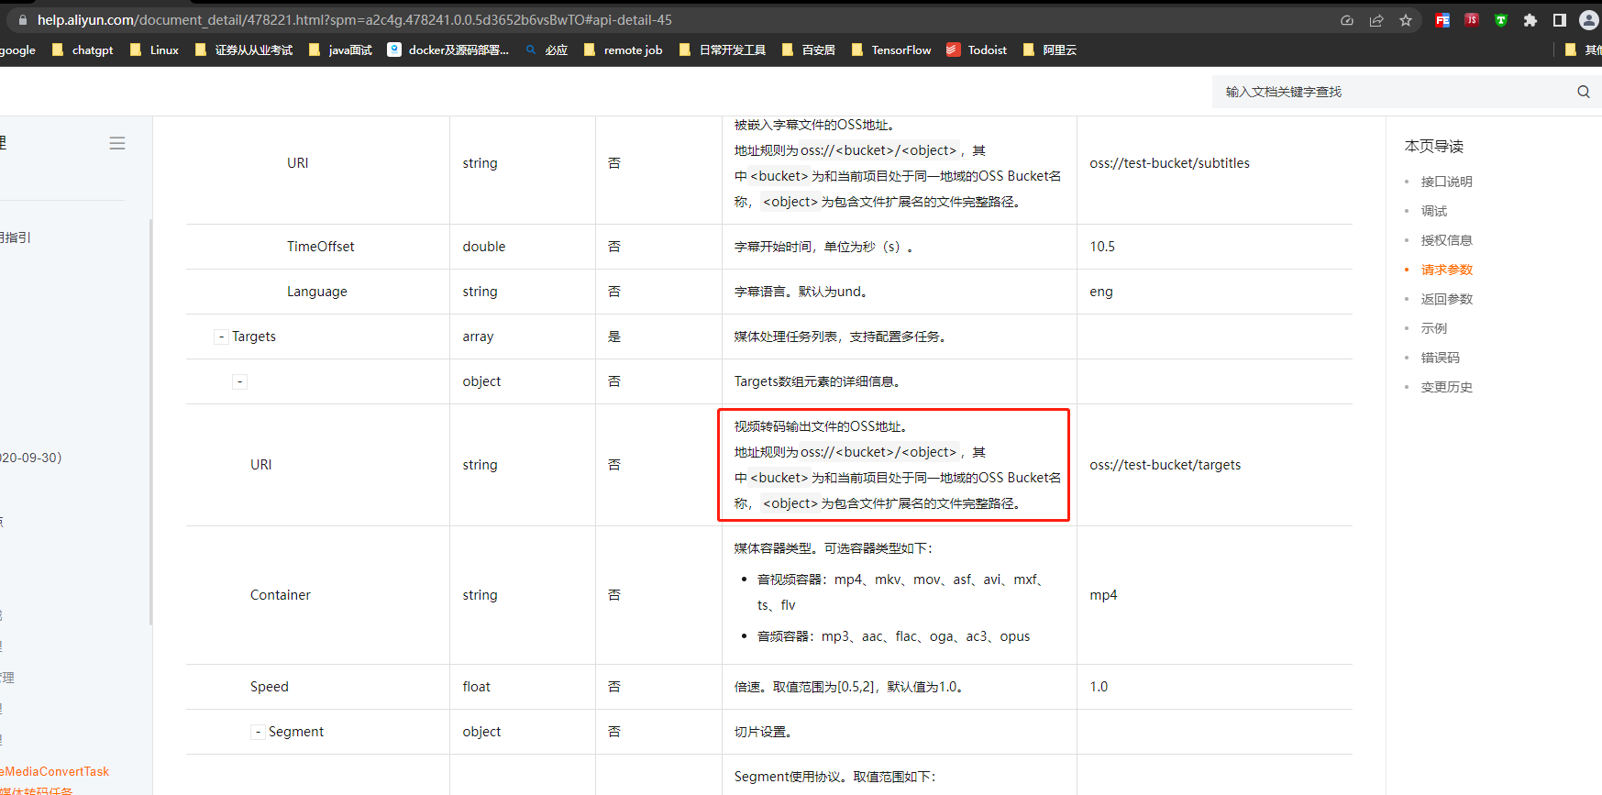Jump to 返回参数 in page guide
Viewport: 1602px width, 795px height.
(x=1446, y=299)
